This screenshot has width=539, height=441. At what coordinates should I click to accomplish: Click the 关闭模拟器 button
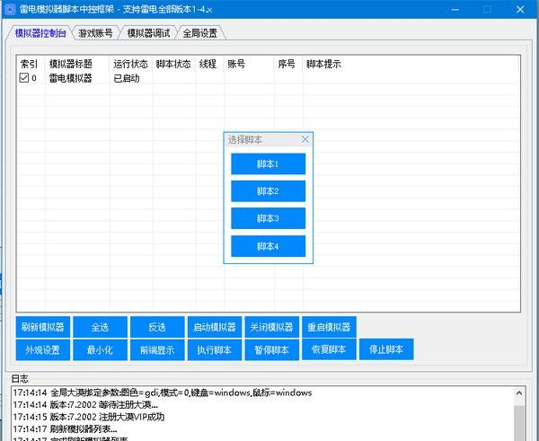272,327
